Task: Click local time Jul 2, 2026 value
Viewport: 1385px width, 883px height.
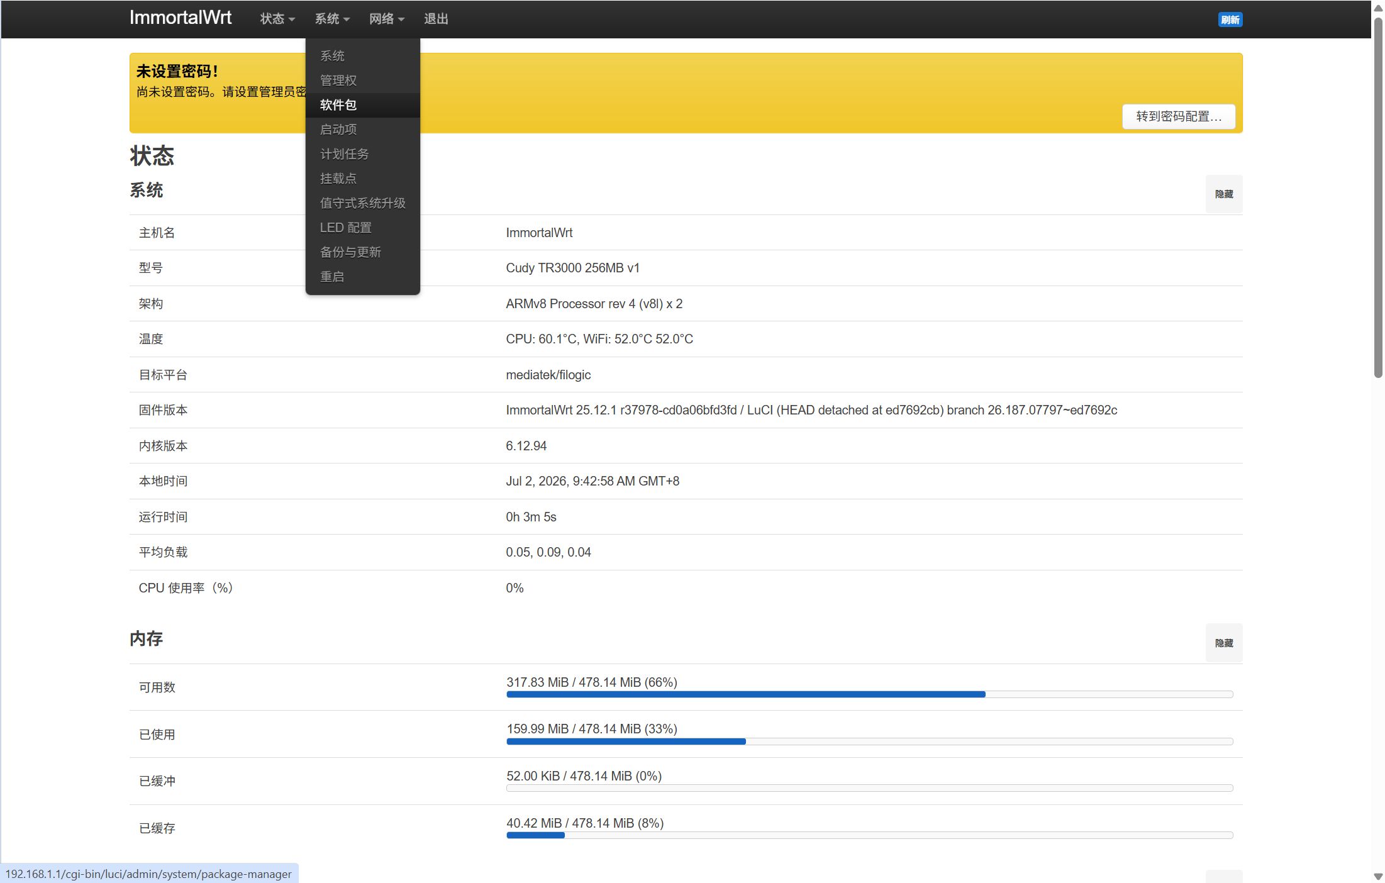Action: pos(592,481)
